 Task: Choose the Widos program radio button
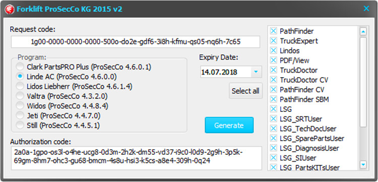coord(20,105)
